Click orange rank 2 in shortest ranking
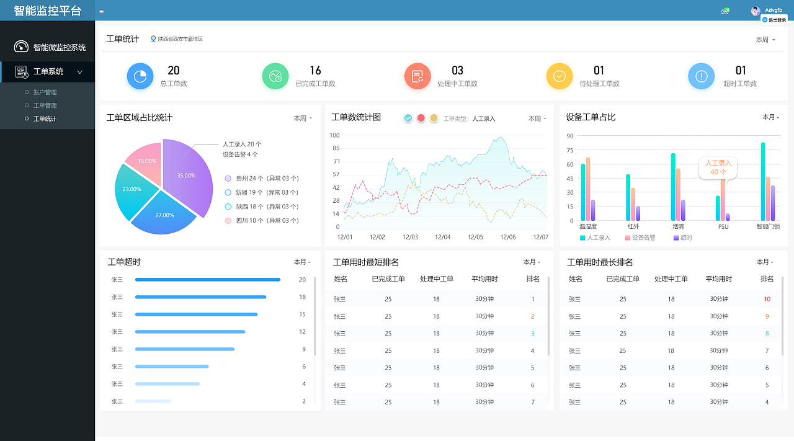This screenshot has height=441, width=794. (533, 316)
